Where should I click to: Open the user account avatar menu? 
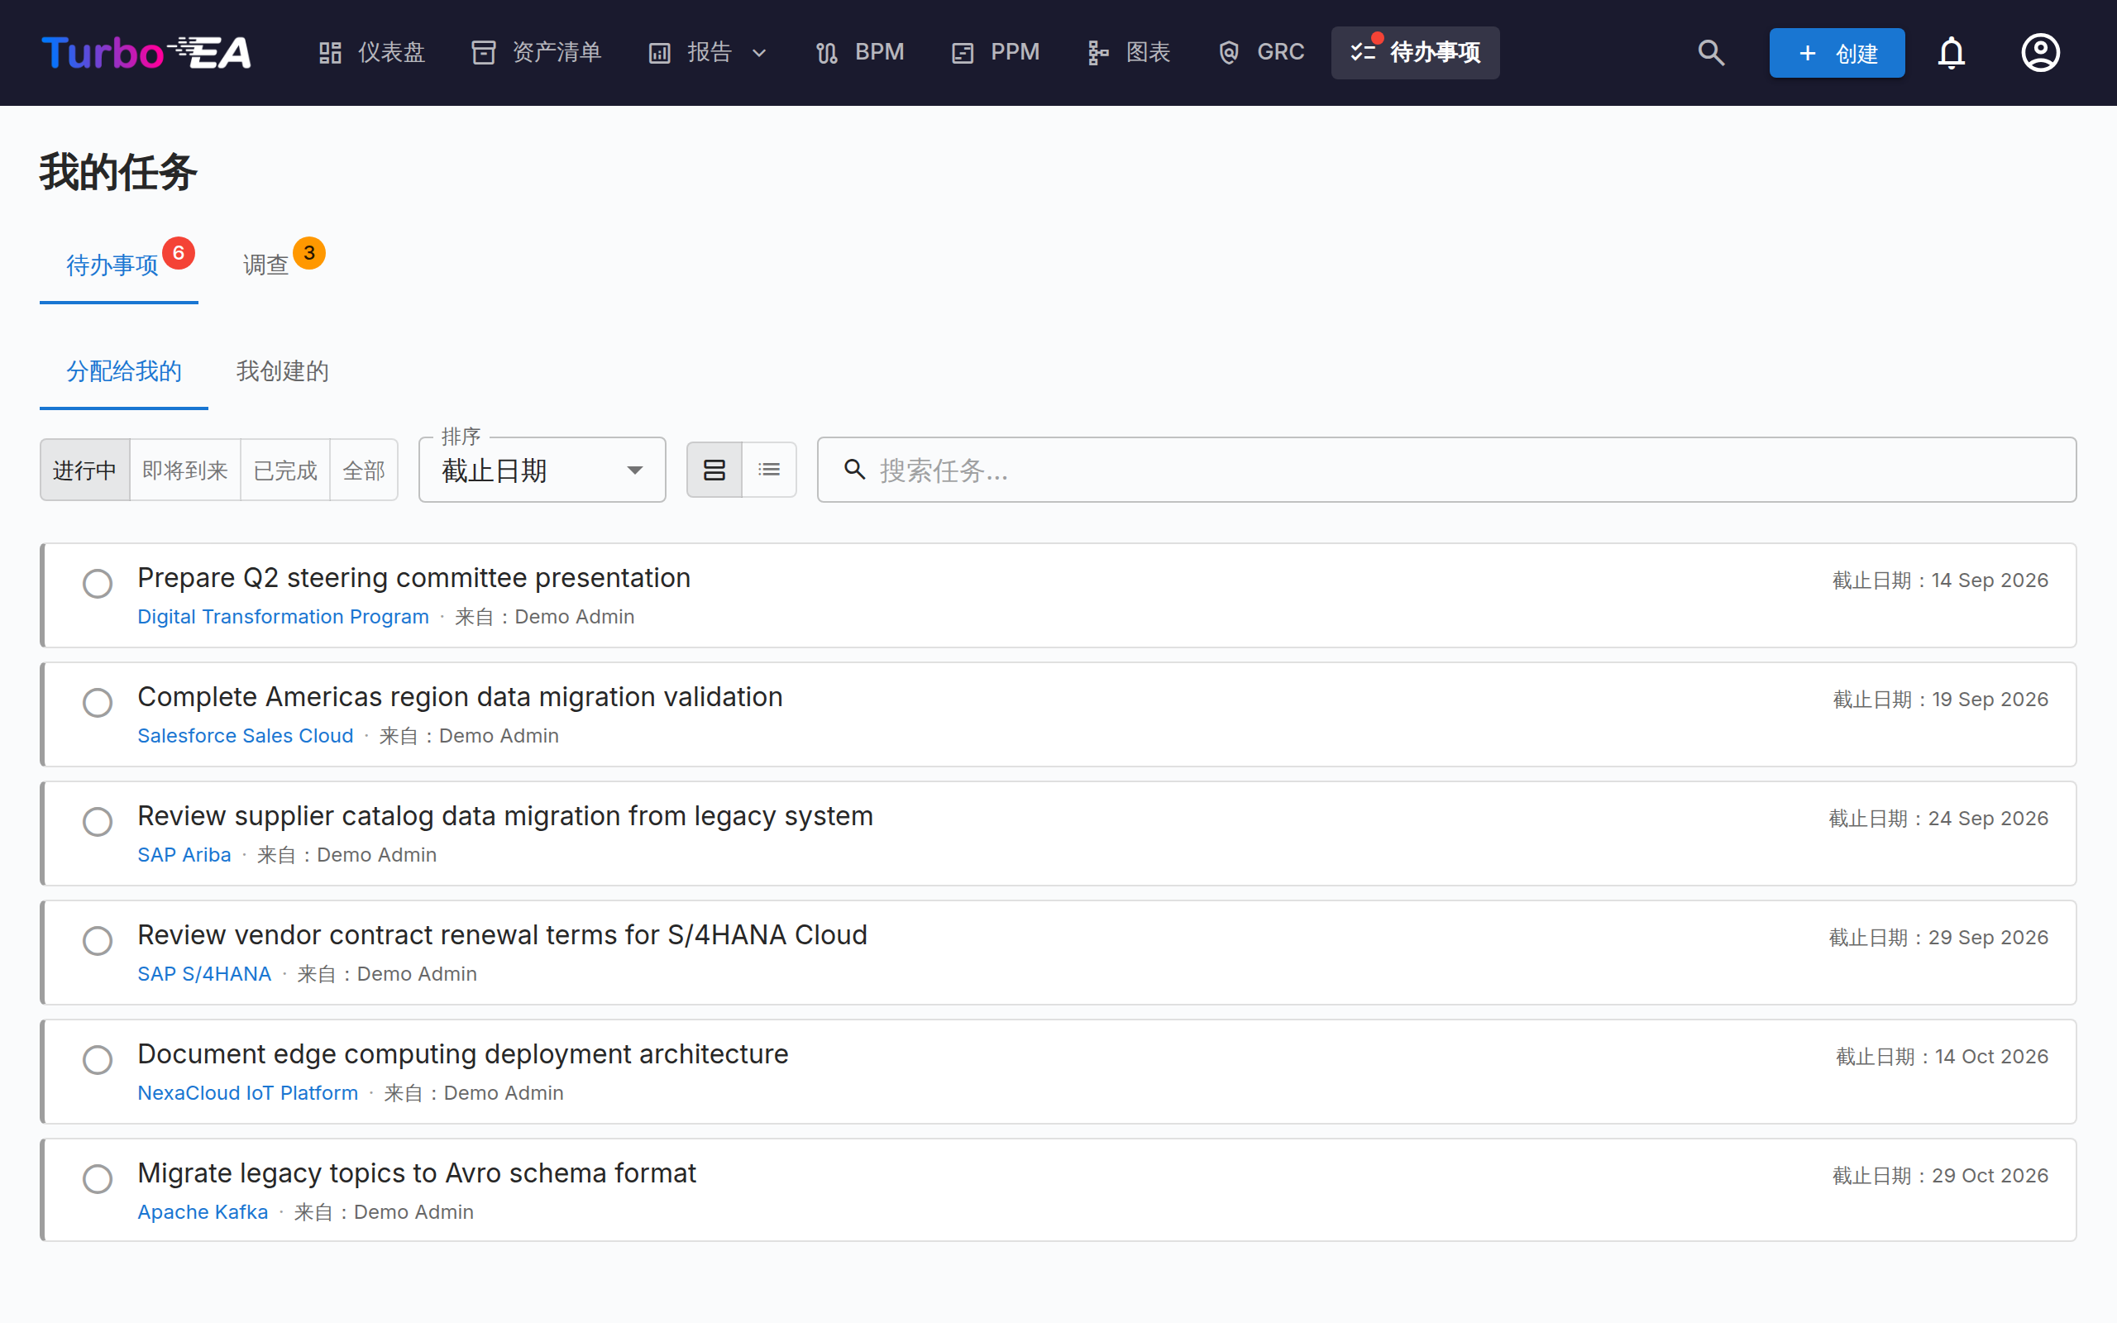2040,52
